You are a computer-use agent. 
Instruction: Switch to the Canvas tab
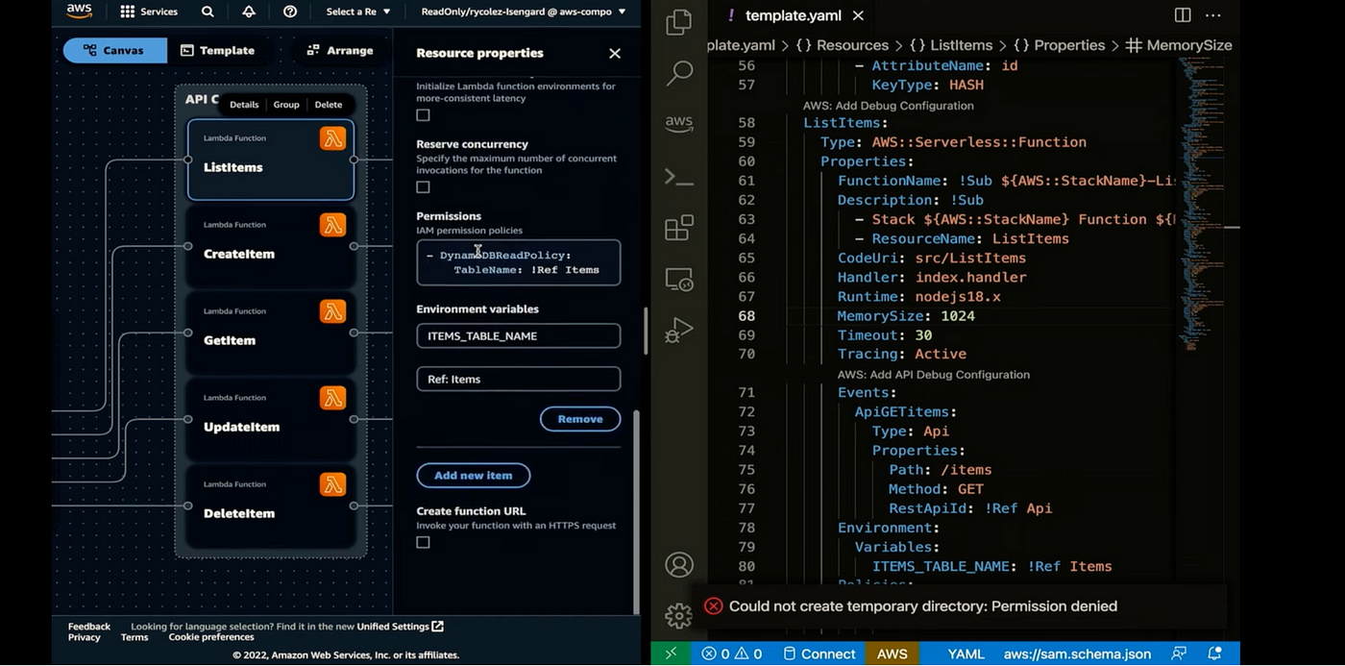(x=115, y=50)
